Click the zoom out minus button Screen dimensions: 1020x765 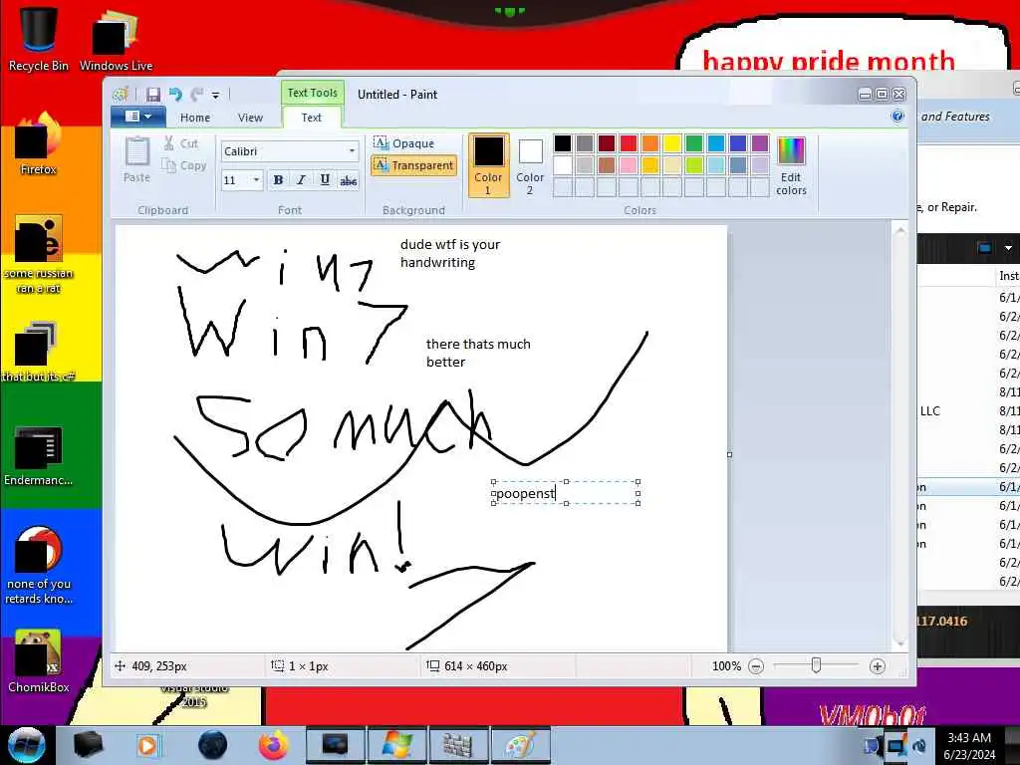coord(756,666)
